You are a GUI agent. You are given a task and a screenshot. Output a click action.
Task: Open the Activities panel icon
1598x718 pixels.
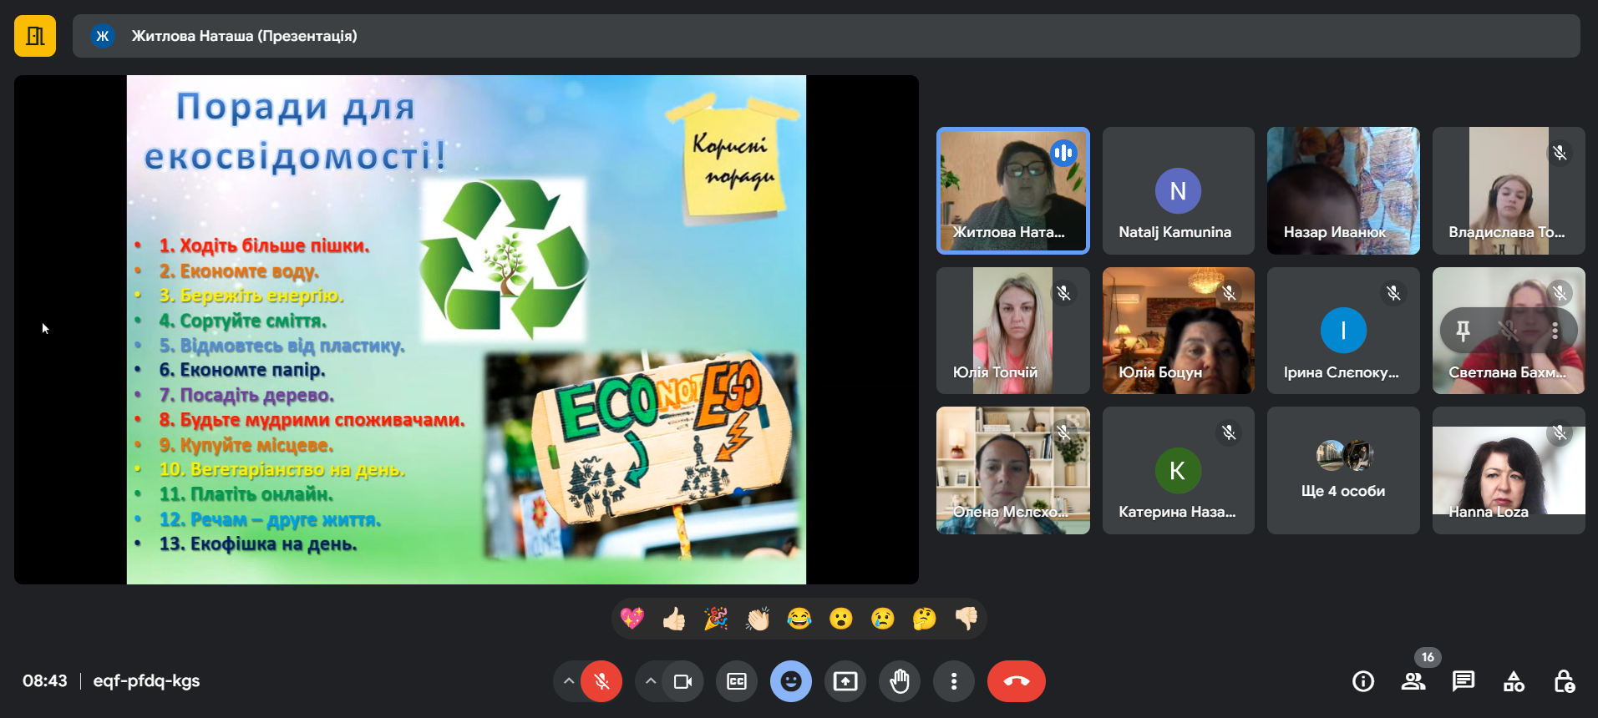pos(1514,681)
